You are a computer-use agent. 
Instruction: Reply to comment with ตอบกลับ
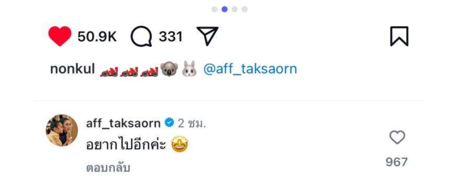point(108,168)
